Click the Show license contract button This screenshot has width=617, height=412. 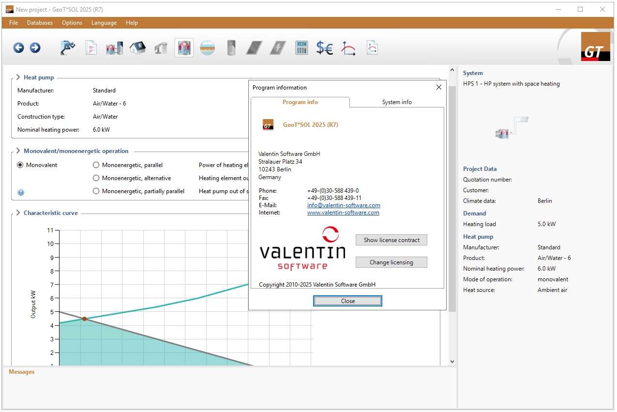point(391,240)
